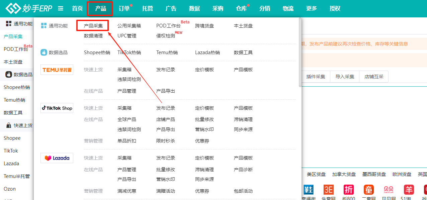Open Shopee热销 in the dropdown panel

coord(97,53)
